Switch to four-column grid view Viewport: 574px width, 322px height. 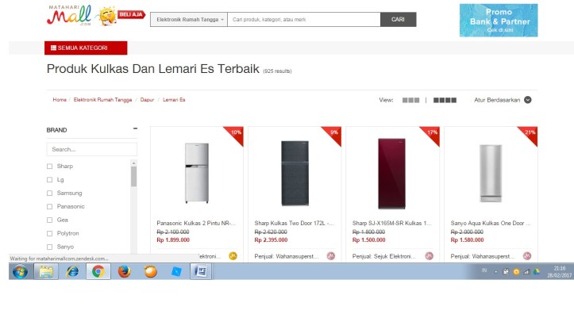click(445, 100)
